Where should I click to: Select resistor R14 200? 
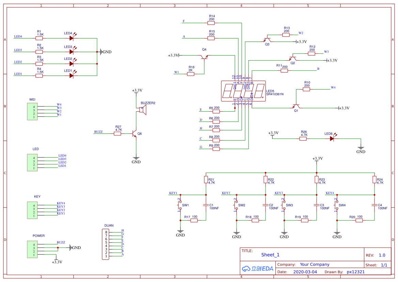pos(211,23)
